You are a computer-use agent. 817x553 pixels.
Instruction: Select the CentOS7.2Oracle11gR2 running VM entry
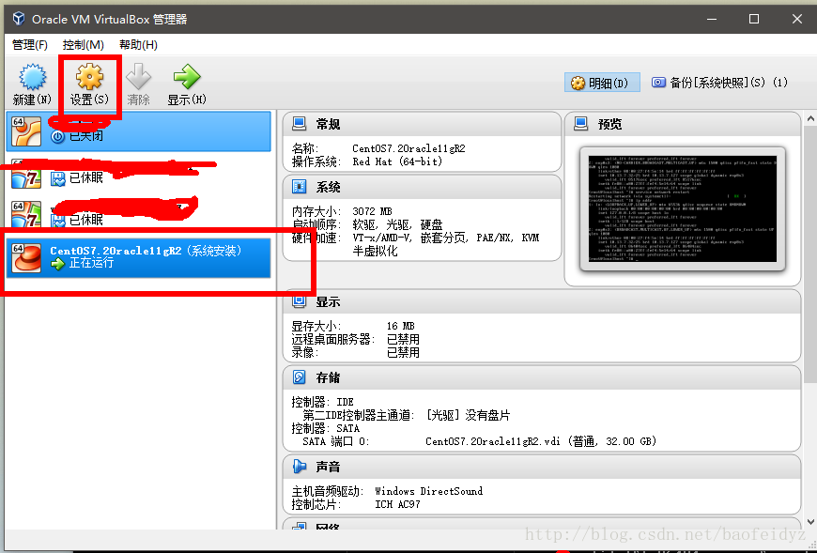[139, 257]
